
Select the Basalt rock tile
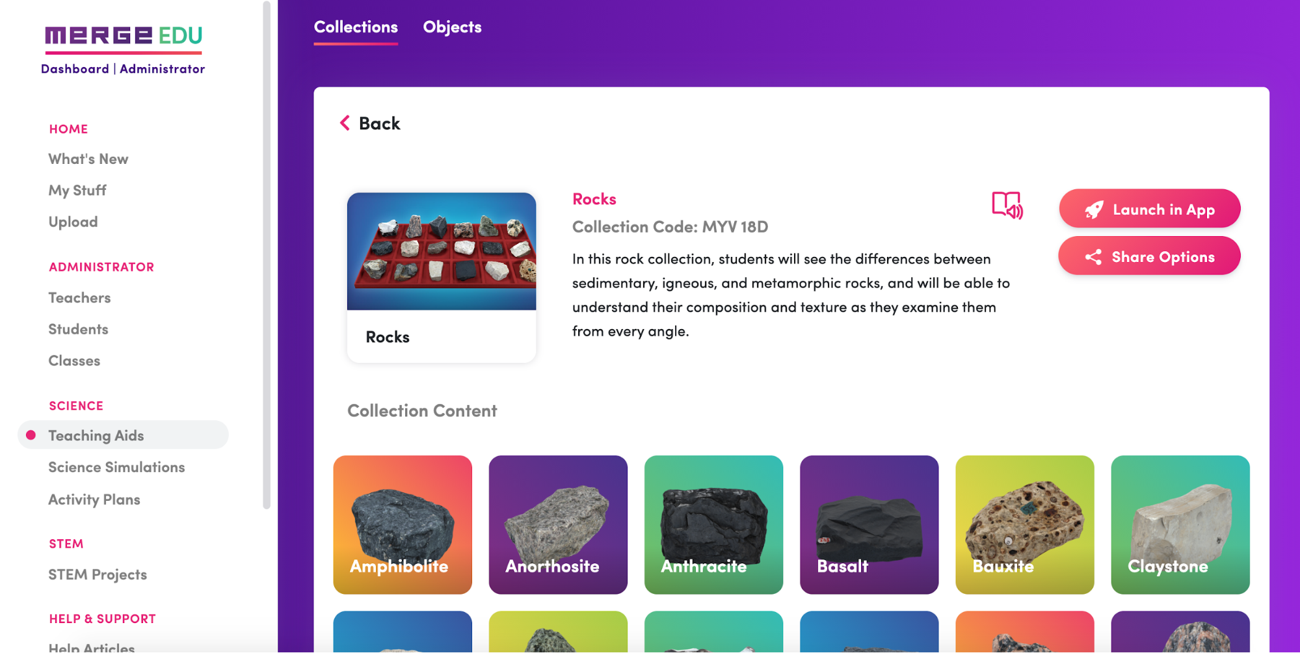click(869, 524)
